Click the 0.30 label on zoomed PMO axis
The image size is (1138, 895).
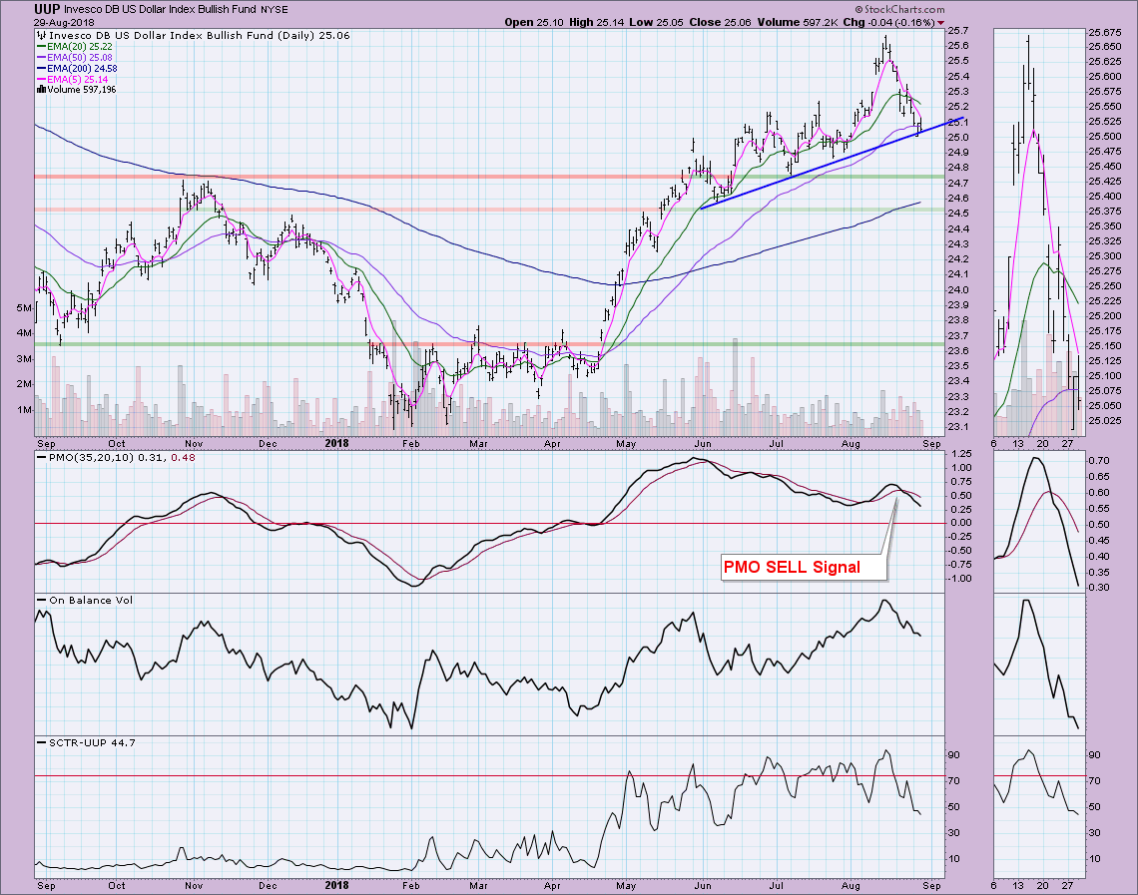point(1099,588)
